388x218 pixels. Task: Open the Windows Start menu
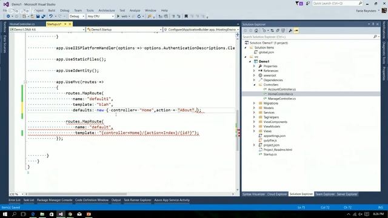point(5,214)
